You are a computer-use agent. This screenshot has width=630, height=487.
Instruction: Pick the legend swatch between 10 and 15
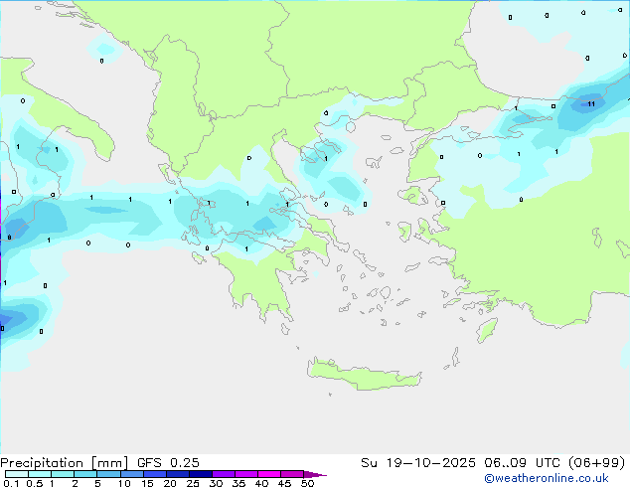pyautogui.click(x=131, y=474)
